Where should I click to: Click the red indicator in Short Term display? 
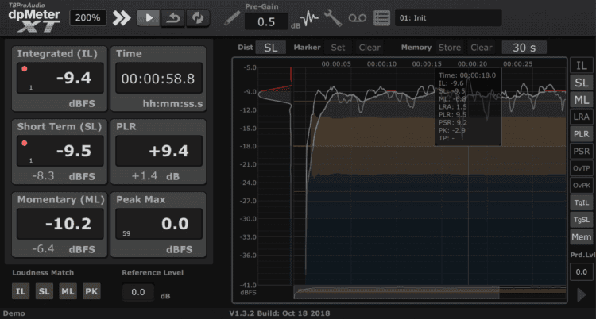pos(25,143)
